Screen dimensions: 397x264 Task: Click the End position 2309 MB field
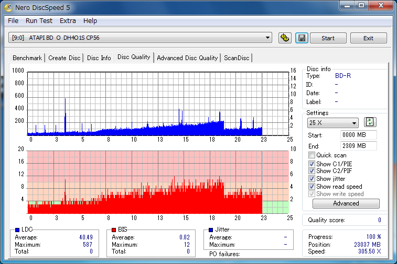tap(359, 146)
